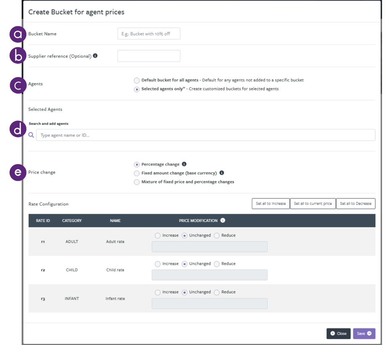Click the CATEGORY column header
Viewport: 391px width, 345px height.
click(x=72, y=221)
